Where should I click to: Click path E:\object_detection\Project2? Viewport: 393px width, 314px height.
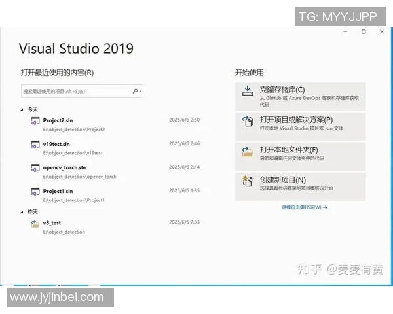coord(74,130)
